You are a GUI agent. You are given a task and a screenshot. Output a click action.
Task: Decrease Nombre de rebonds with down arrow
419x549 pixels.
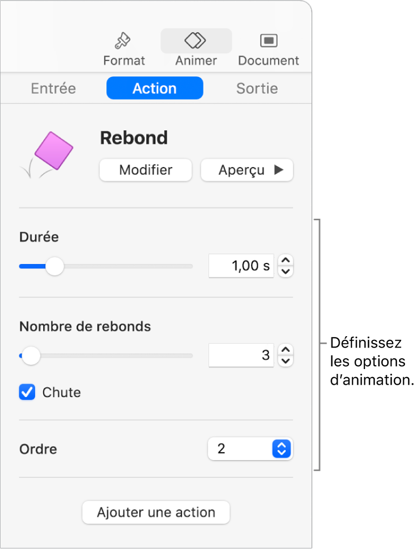click(286, 360)
